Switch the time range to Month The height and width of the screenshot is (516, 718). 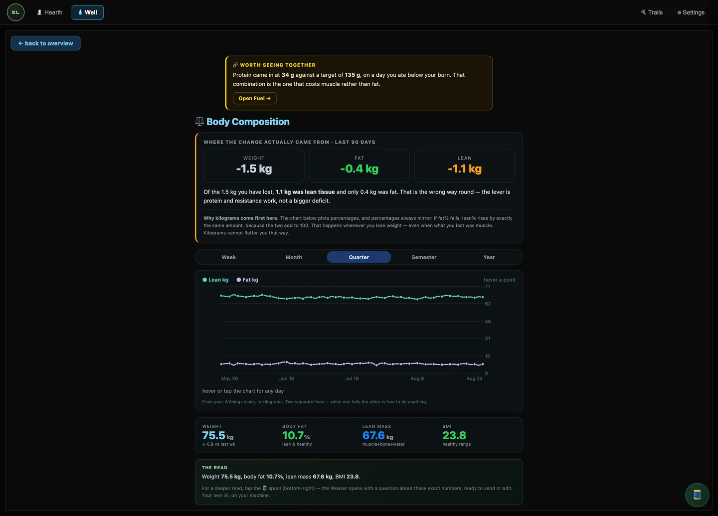coord(294,257)
